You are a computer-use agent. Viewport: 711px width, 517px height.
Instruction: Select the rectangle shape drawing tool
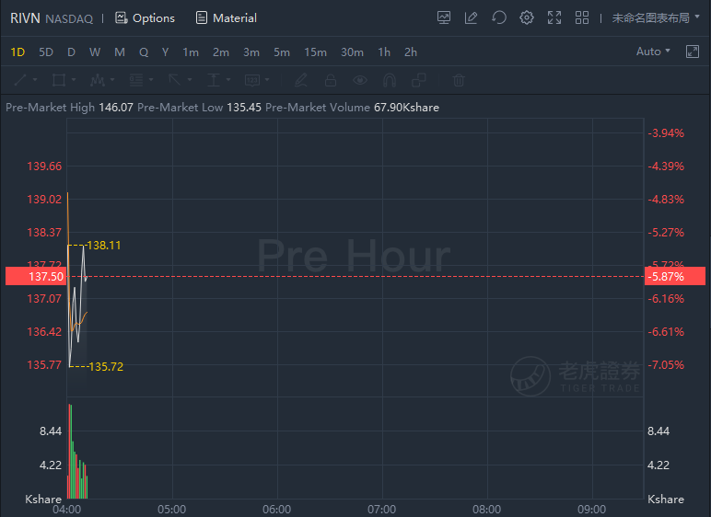[59, 80]
